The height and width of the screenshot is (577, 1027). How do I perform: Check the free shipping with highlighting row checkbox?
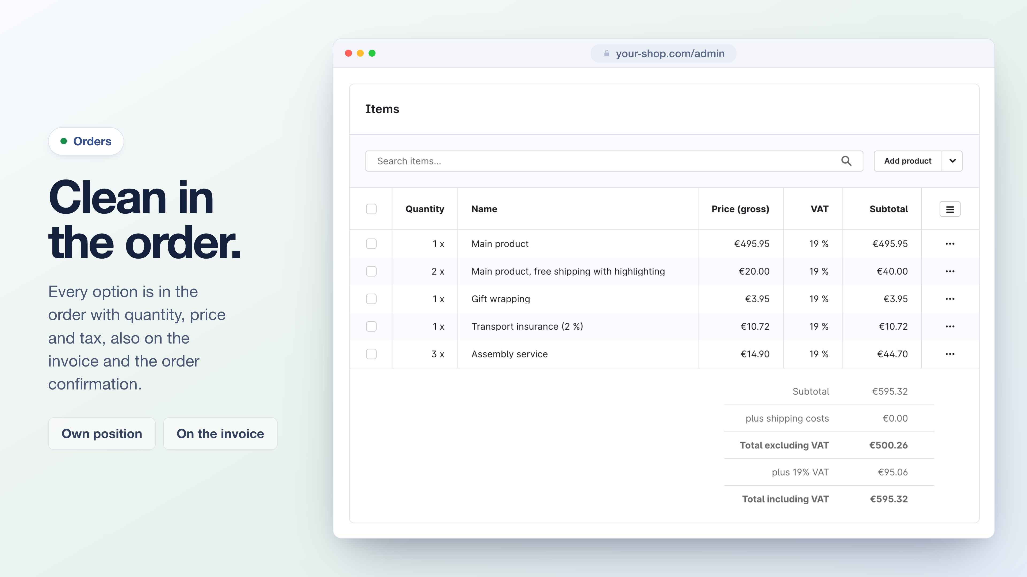point(371,271)
